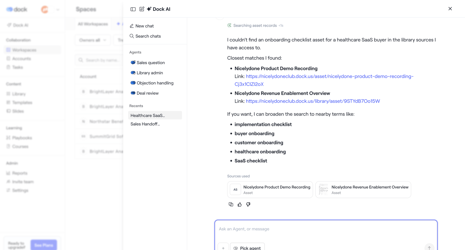This screenshot has width=465, height=250.
Task: Send the message with the arrow button
Action: 429,248
